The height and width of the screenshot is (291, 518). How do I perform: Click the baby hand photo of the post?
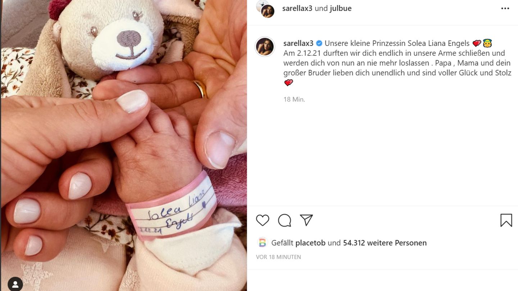coord(123,145)
